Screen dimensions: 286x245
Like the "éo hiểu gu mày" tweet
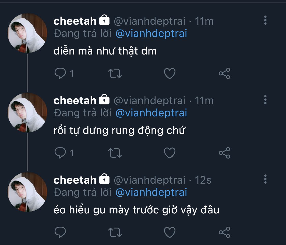click(x=170, y=232)
